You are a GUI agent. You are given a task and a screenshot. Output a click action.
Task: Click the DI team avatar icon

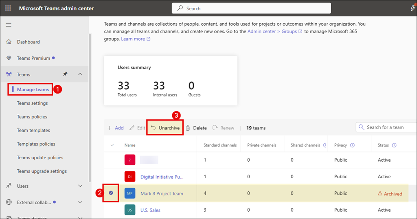tap(130, 177)
